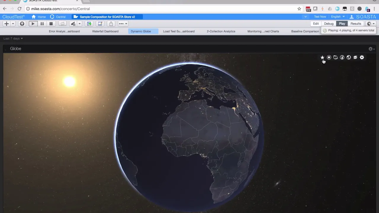Open the three-dots more options dropdown
The image size is (379, 213).
pos(123,24)
